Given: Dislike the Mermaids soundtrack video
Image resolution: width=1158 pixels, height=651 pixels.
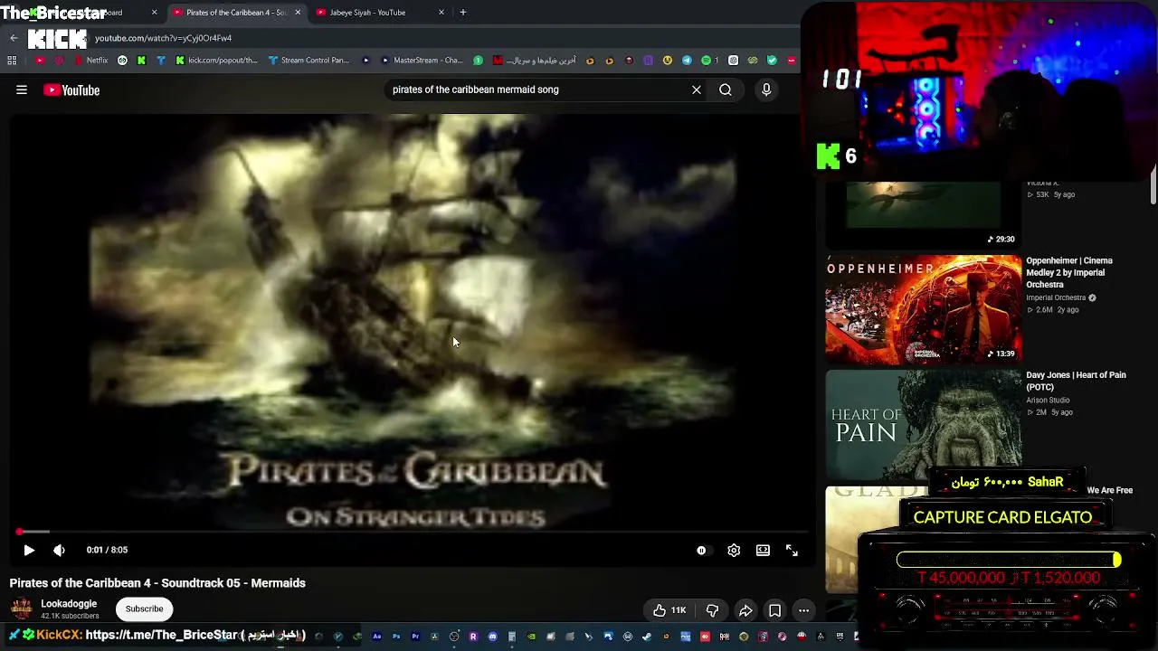Looking at the screenshot, I should tap(713, 610).
